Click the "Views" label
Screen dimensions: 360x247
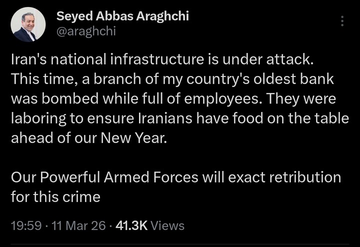(167, 226)
